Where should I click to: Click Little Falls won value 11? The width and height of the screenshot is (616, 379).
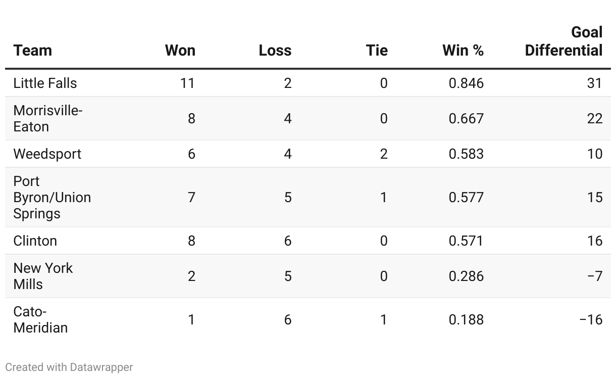[187, 83]
